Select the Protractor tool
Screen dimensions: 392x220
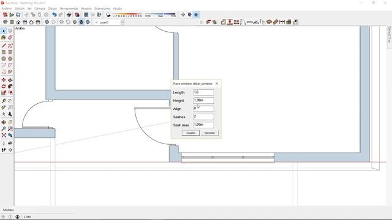coord(4,108)
